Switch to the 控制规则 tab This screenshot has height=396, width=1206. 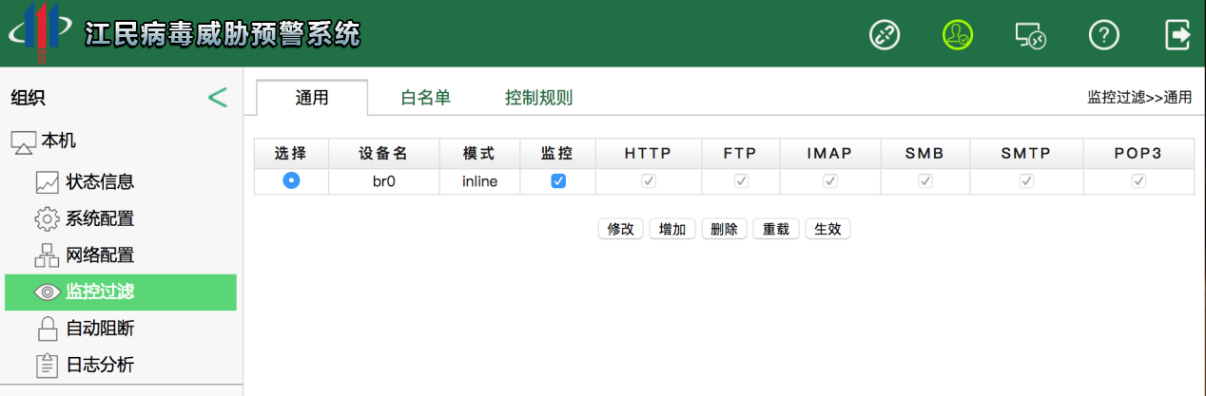(x=538, y=98)
